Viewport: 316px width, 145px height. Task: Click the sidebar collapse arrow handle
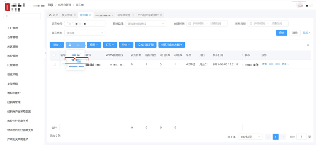pos(45,53)
